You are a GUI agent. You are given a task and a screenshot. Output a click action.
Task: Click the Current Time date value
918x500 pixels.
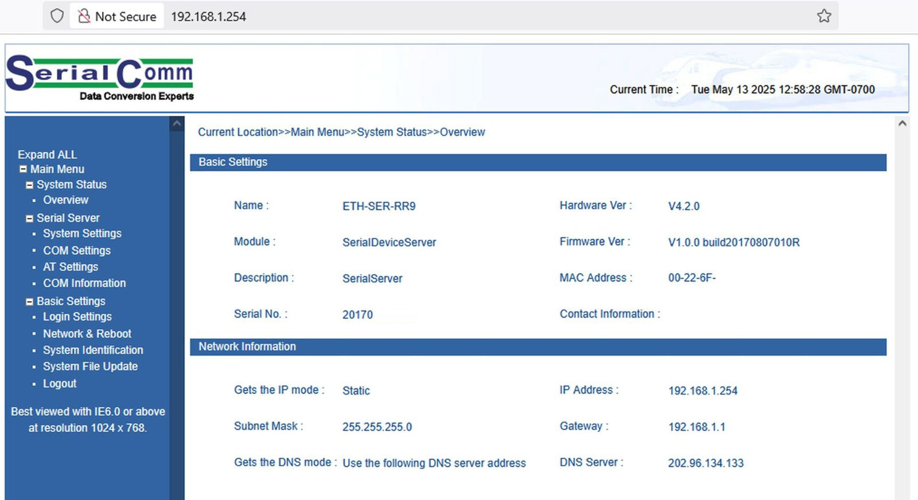point(783,89)
